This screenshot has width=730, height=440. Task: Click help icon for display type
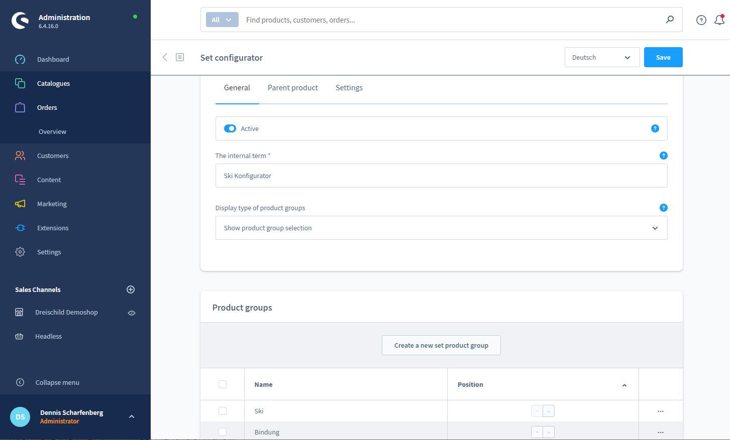(664, 208)
